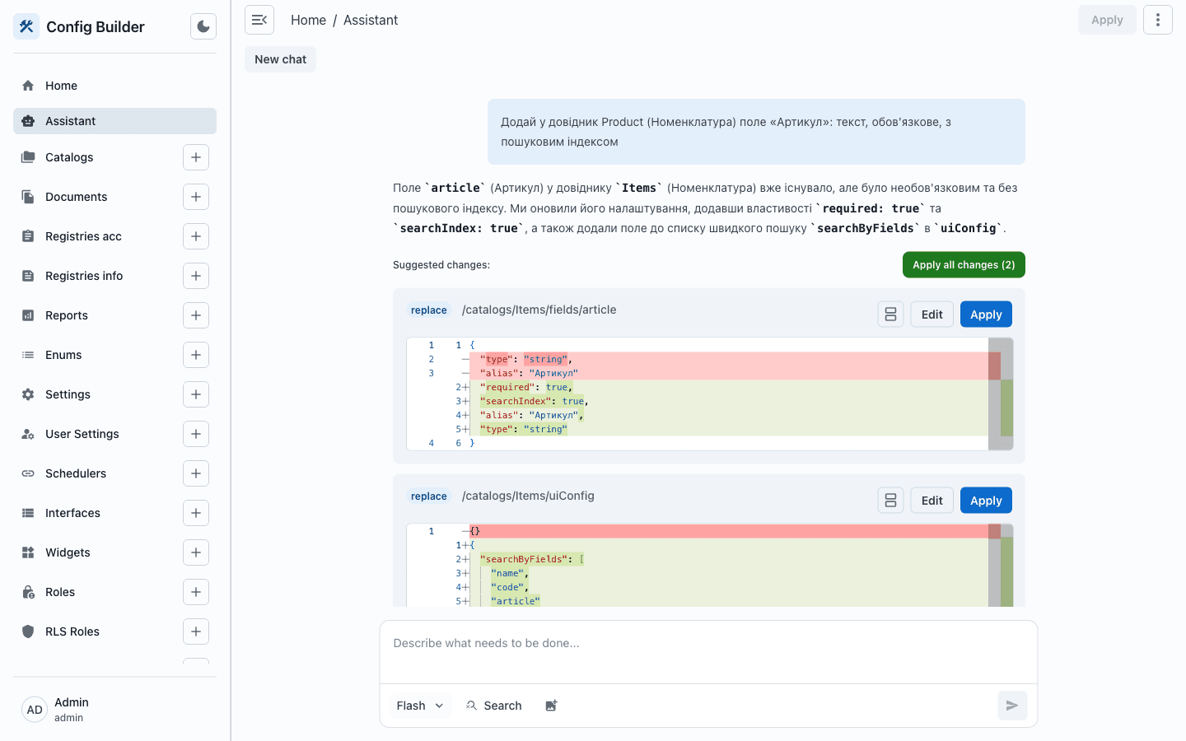Toggle diff layout for fields/article change
This screenshot has width=1186, height=741.
tap(890, 315)
